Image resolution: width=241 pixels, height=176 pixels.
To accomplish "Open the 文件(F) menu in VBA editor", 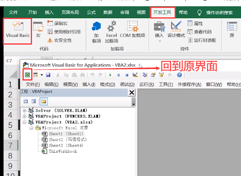I will [33, 84].
